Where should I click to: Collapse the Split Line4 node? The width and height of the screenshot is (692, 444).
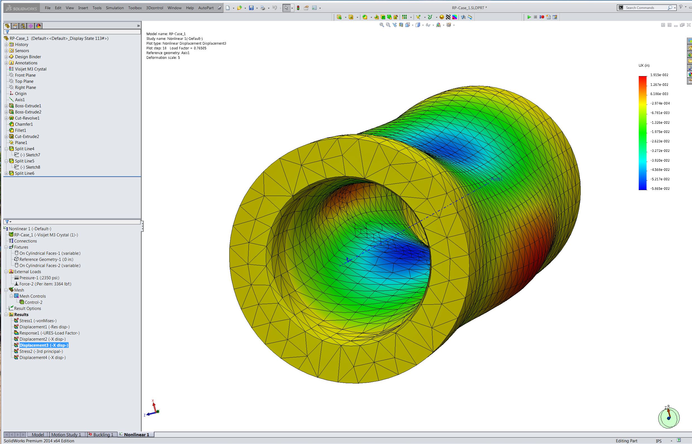click(6, 149)
